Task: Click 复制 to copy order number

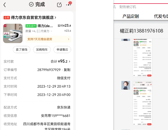Action: tap(67, 70)
